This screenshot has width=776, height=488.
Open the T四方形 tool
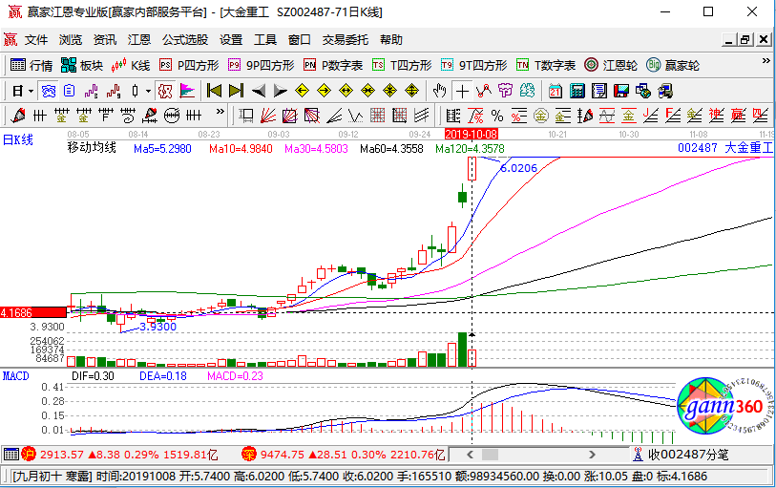(402, 65)
